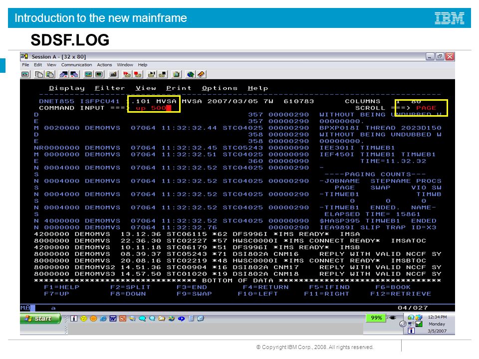Open the Help menu in menu bar
The width and height of the screenshot is (479, 359).
click(x=142, y=65)
